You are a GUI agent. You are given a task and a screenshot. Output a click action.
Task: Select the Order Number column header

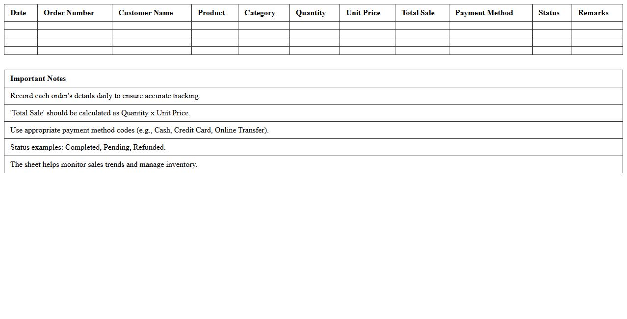[69, 13]
